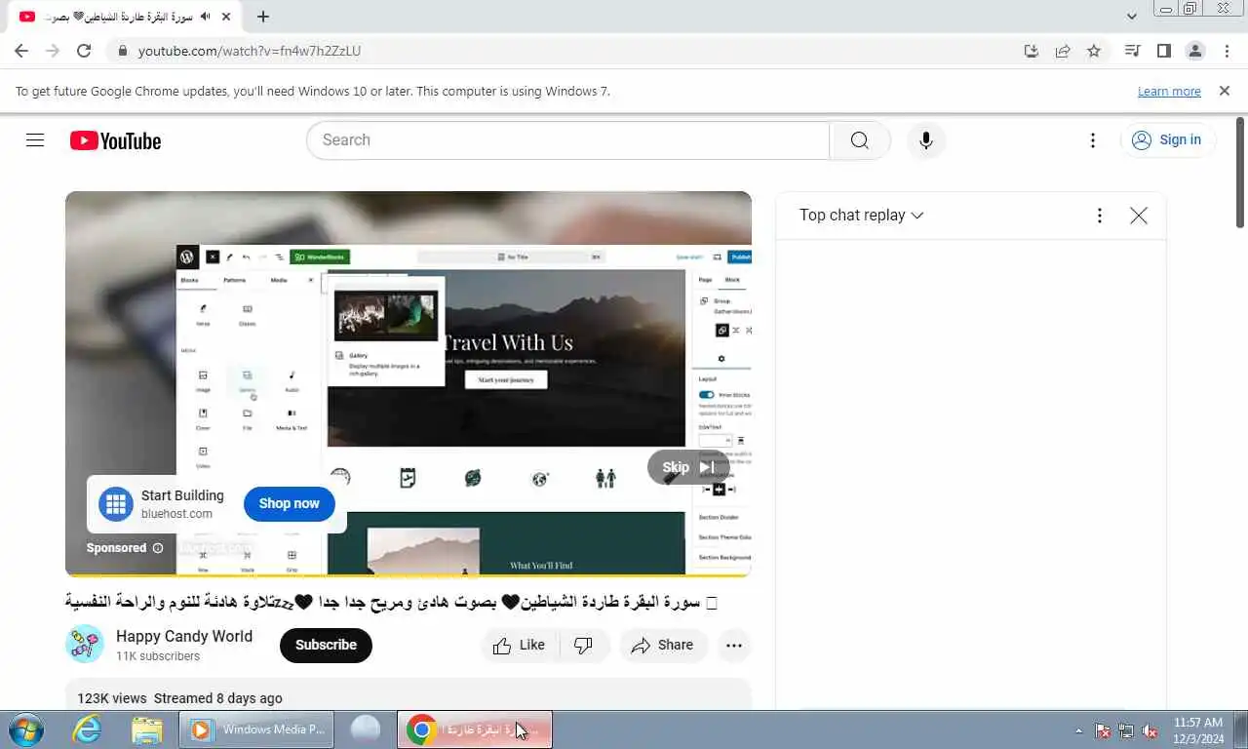
Task: Open the bluehost Start Building ad icon
Action: [x=116, y=504]
